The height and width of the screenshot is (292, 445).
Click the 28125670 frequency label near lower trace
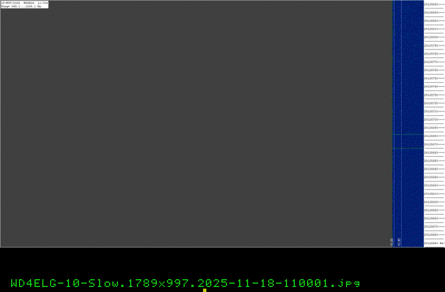point(431,144)
